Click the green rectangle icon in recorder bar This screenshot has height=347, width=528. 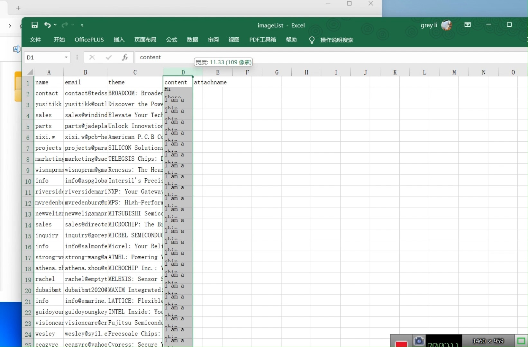point(521,341)
